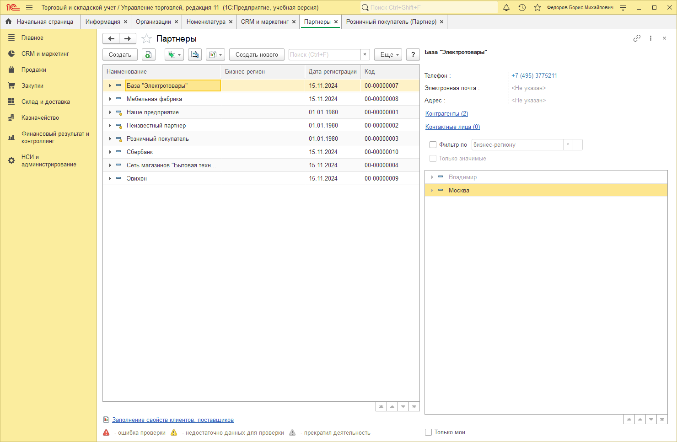Image resolution: width=677 pixels, height=442 pixels.
Task: Add Партнеры to favorites star
Action: [x=146, y=39]
